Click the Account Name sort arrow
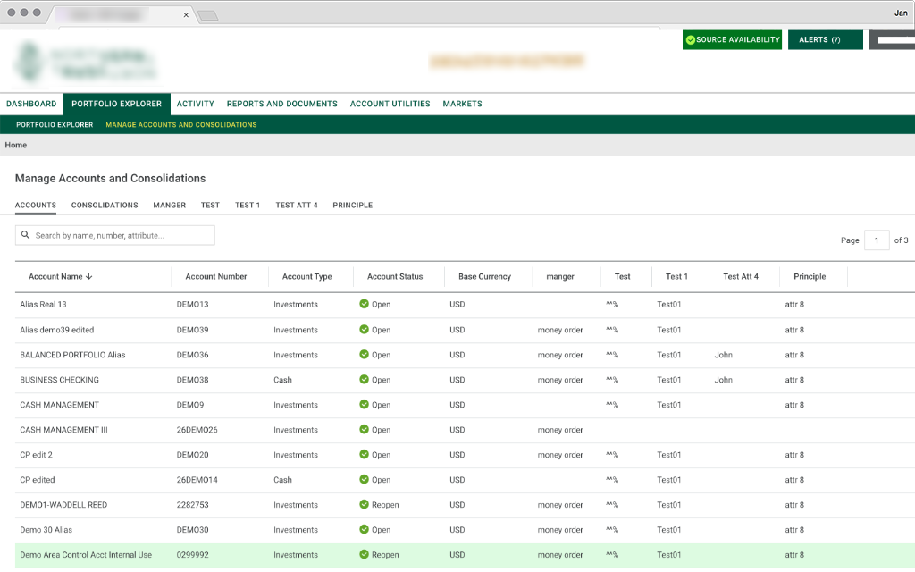This screenshot has width=915, height=572. [x=88, y=277]
